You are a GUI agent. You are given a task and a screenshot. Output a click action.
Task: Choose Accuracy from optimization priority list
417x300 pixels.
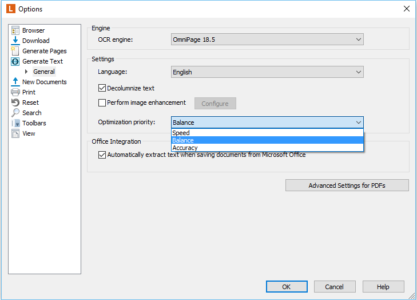click(x=267, y=148)
